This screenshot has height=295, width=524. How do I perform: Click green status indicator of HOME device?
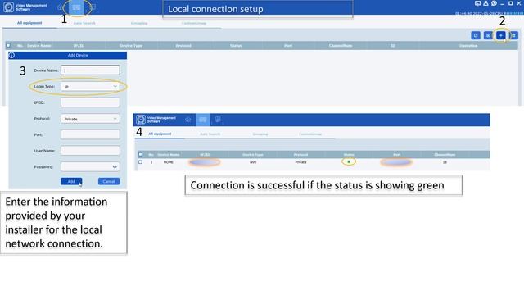[349, 162]
